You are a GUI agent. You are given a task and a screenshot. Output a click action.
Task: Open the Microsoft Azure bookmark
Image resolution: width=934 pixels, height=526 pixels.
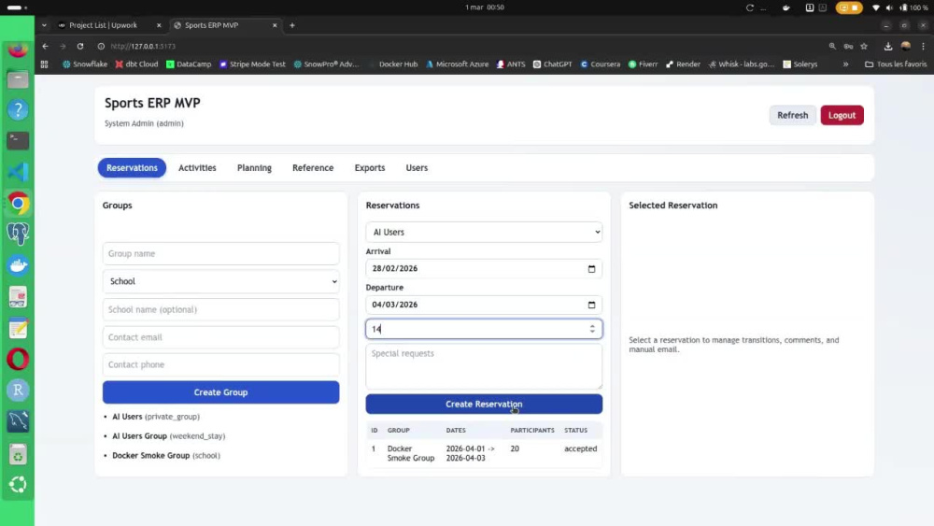click(x=457, y=64)
